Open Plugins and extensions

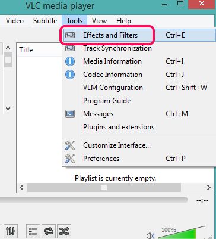[139, 127]
